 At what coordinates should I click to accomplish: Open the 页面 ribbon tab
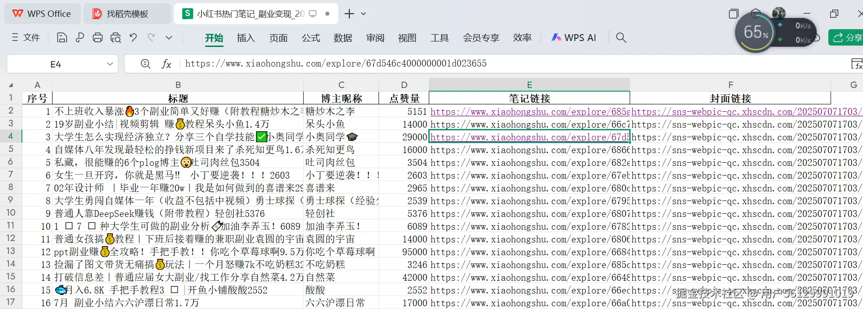279,38
